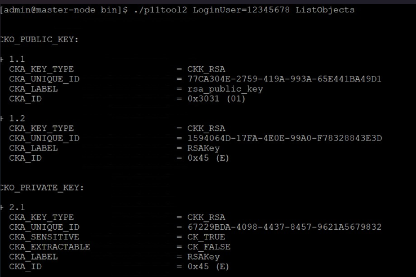
Task: Click the CKA_EXTRACTABLE attribute name
Action: (50, 247)
